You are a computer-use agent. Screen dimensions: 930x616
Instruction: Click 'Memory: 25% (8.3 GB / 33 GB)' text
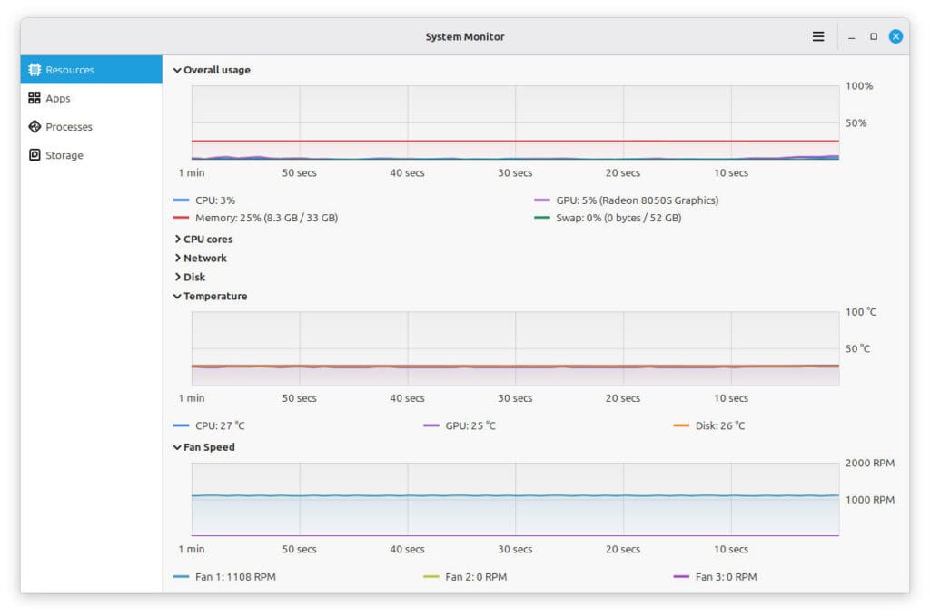click(266, 218)
